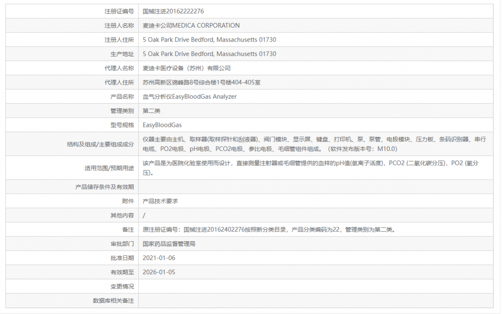502x314 pixels.
Task: Select product name EasyBloodGas Analyzer
Action: click(x=189, y=96)
